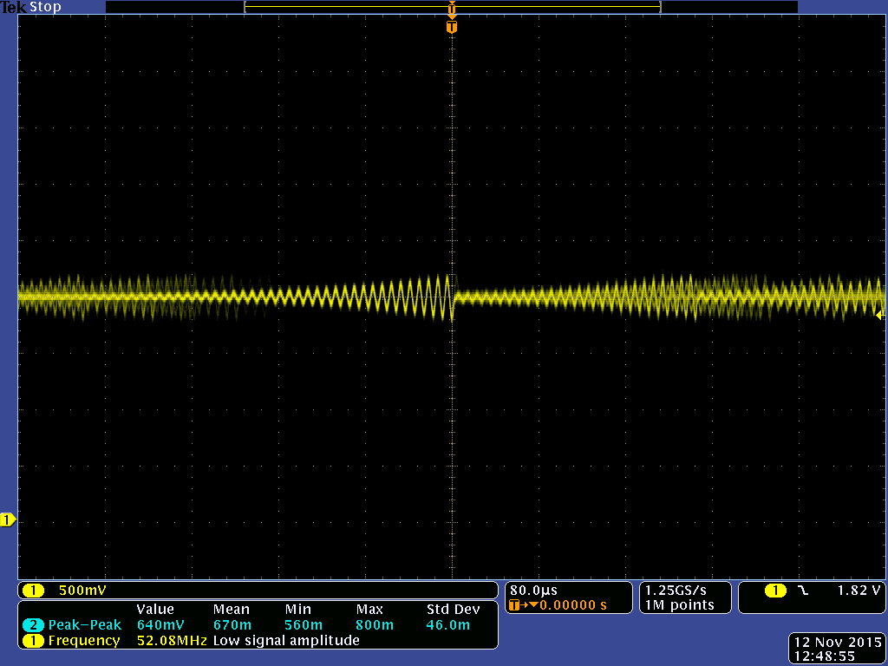Click the channel 1 ground reference marker
Image resolution: width=888 pixels, height=666 pixels.
point(7,519)
